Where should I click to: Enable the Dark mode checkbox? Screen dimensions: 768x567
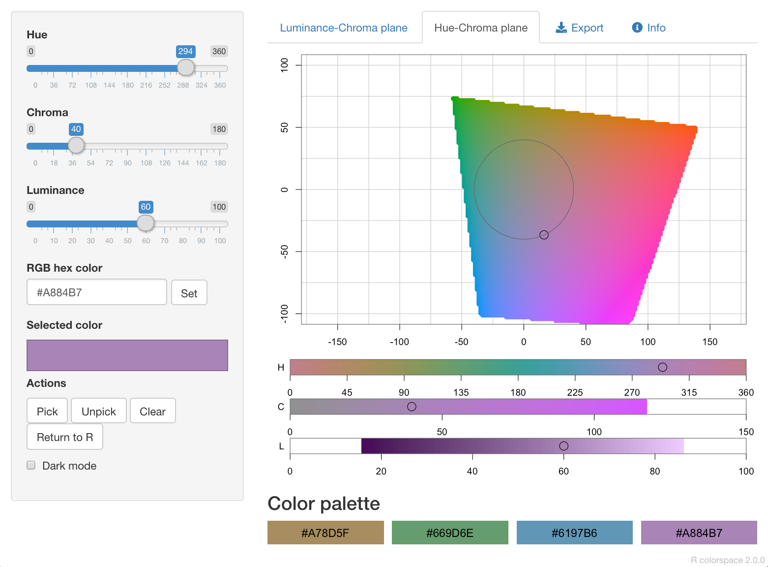(31, 465)
